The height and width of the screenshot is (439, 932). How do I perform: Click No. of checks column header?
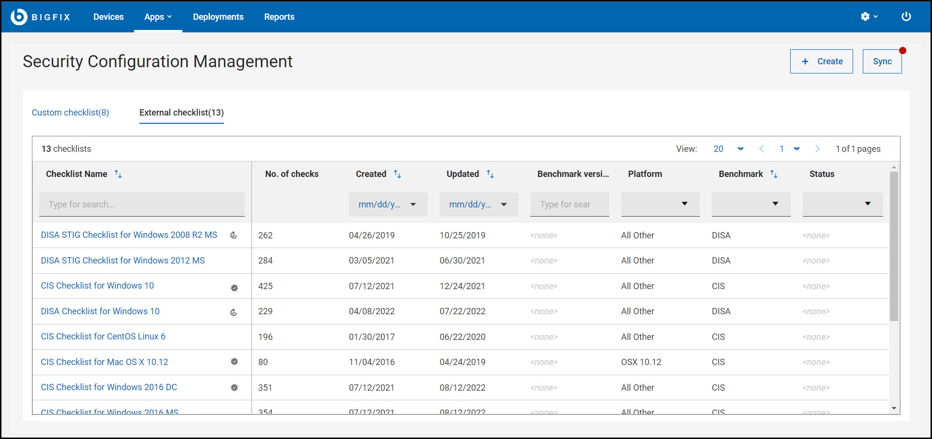[x=292, y=174]
